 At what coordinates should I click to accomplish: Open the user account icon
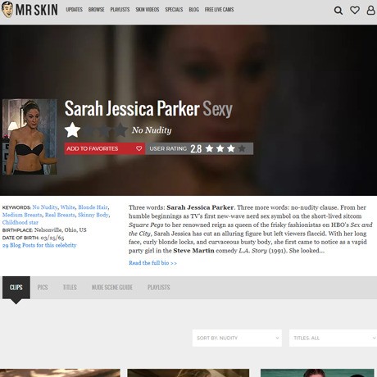(x=370, y=10)
